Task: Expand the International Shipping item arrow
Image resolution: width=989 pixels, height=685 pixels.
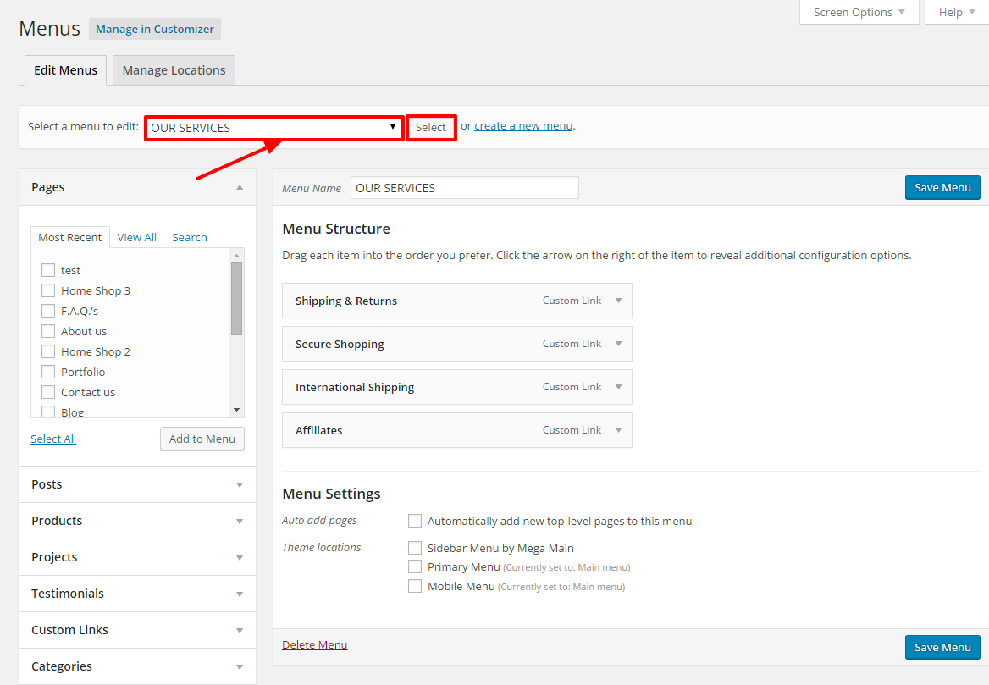Action: (618, 387)
